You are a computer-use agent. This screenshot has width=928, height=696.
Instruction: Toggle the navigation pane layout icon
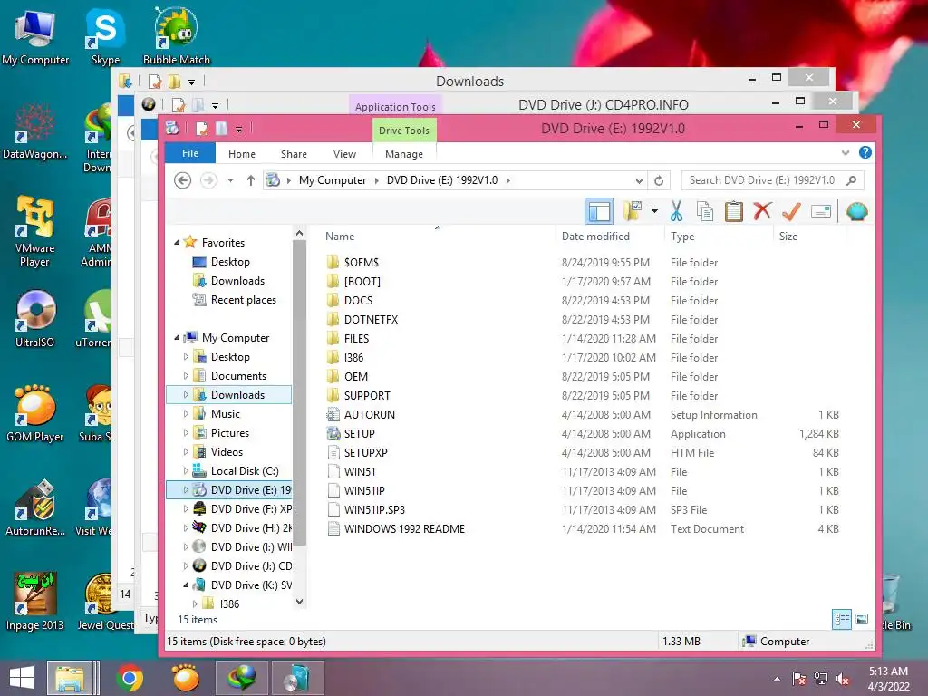tap(599, 211)
